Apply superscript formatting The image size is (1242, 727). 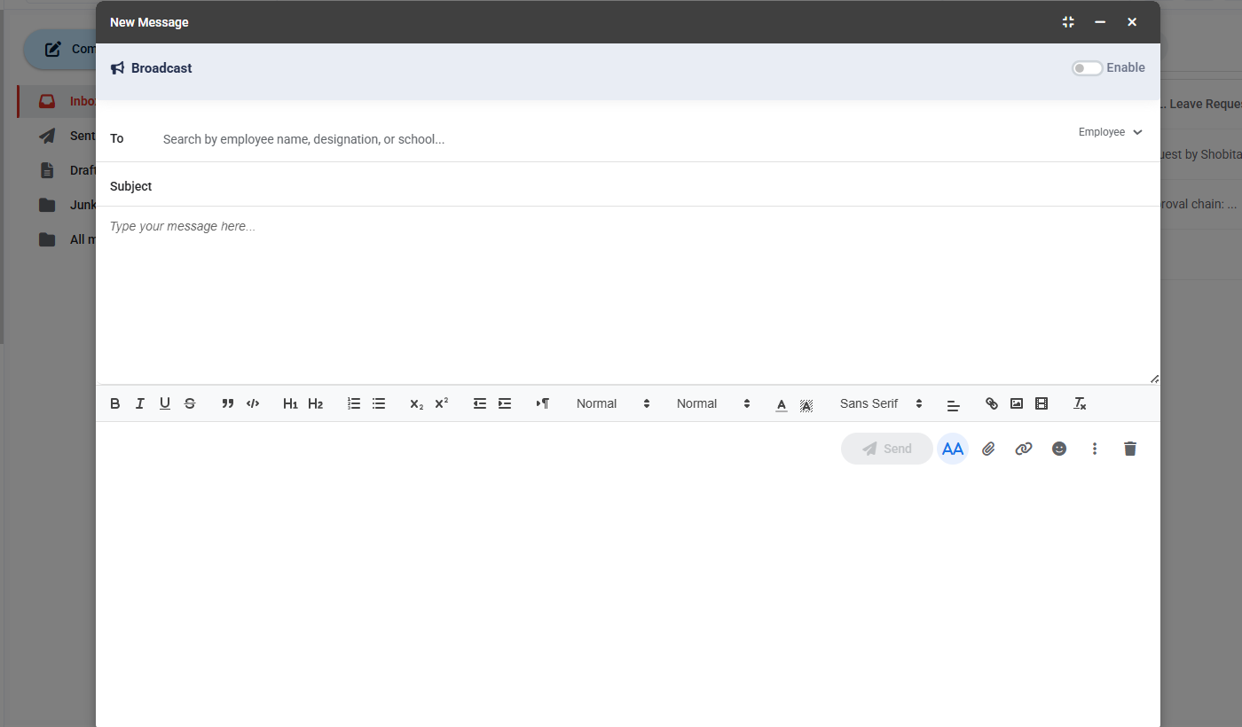[x=442, y=403]
